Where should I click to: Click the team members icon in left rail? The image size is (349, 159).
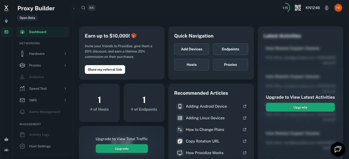[6, 150]
